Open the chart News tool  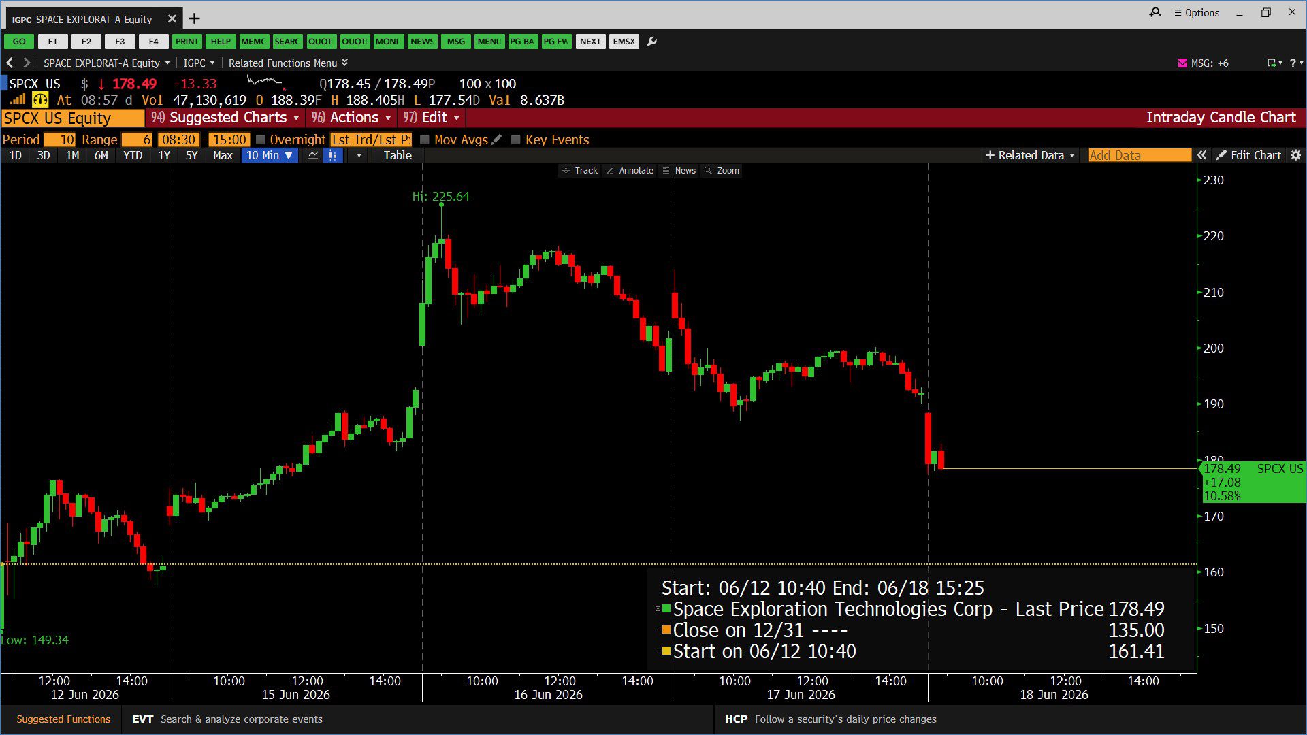tap(679, 171)
